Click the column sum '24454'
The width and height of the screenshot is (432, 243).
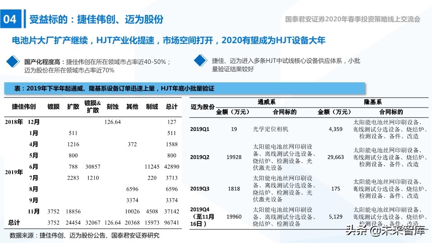click(73, 222)
